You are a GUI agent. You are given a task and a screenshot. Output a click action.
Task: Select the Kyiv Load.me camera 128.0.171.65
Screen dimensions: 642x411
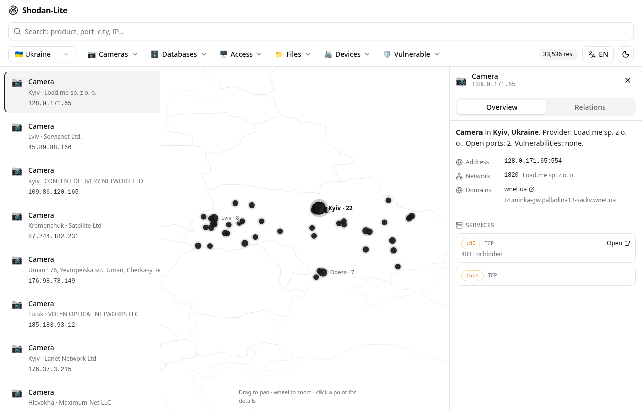pos(82,92)
